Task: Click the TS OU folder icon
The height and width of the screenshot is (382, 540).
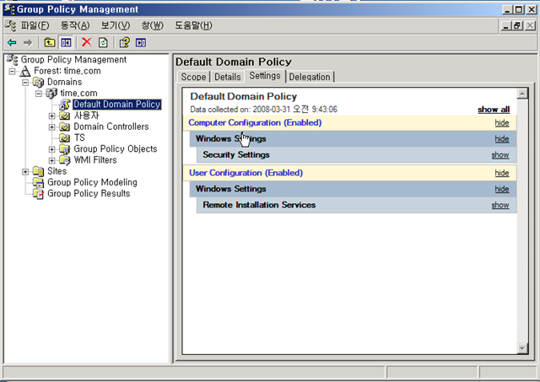Action: coord(65,137)
